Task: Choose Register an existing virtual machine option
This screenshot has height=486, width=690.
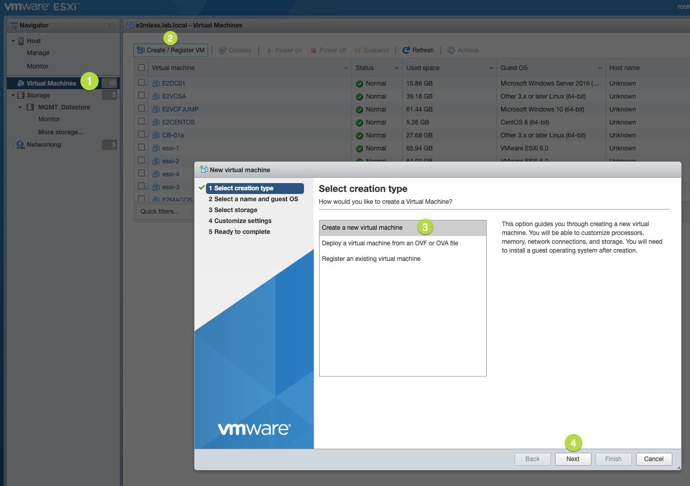Action: [x=403, y=259]
